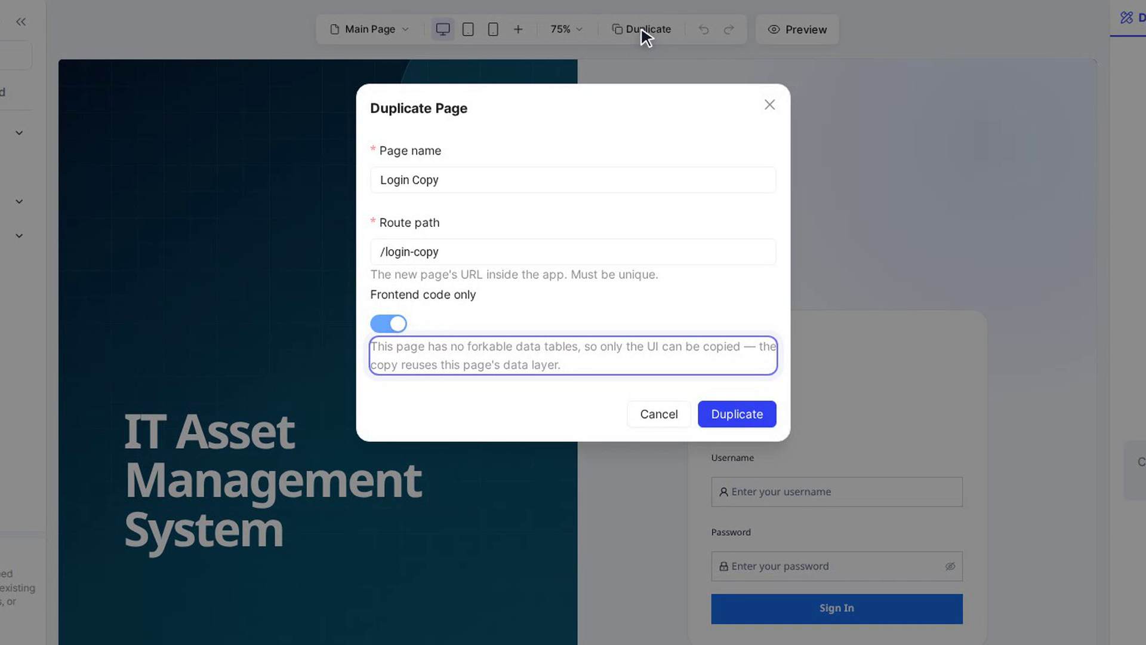Screen dimensions: 1146x645
Task: Collapse the left sidebar with double-chevron icon
Action: pos(21,22)
